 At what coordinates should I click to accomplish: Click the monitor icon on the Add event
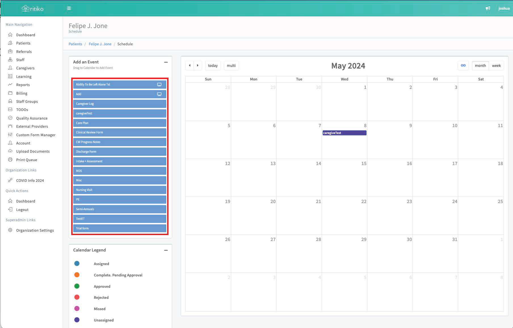coord(159,94)
